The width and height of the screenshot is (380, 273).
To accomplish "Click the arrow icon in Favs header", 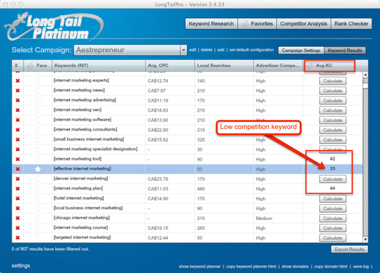I will pyautogui.click(x=30, y=65).
